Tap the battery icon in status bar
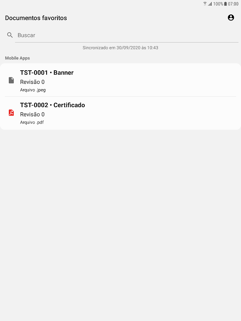 tap(225, 4)
